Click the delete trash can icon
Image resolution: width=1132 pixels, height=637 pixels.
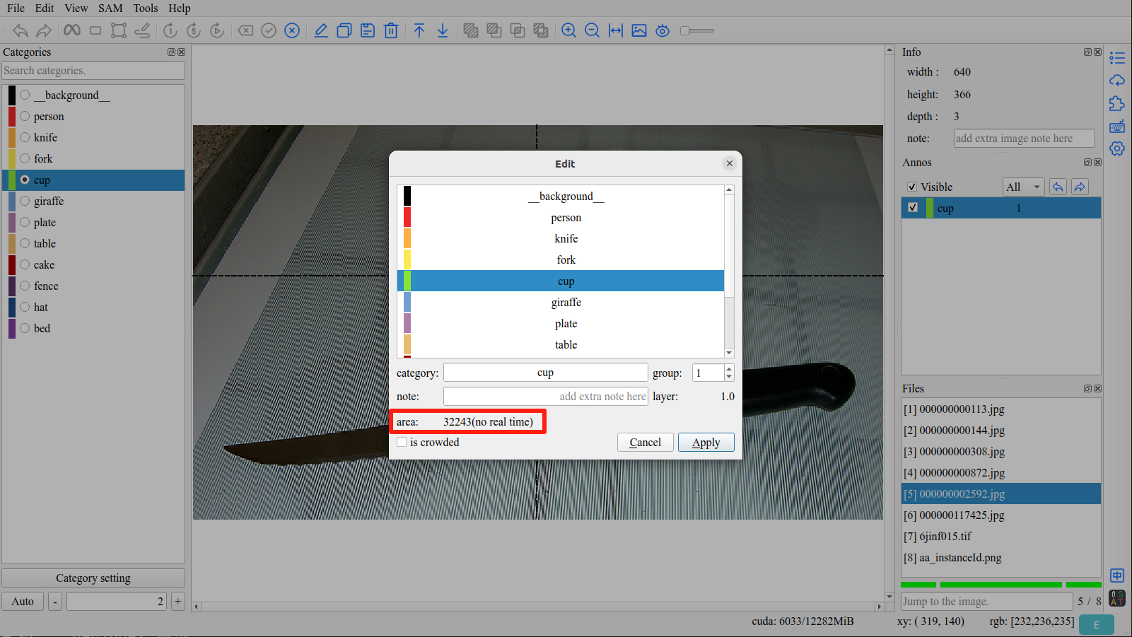tap(391, 30)
